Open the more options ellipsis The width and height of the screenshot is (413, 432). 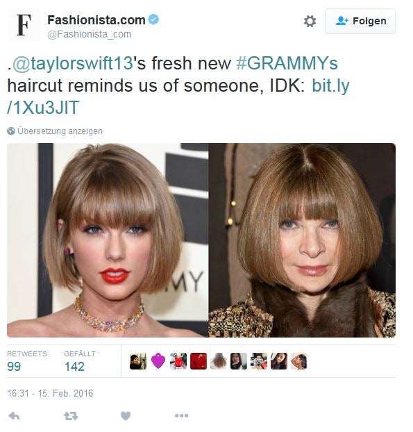[182, 415]
